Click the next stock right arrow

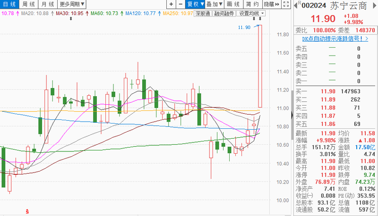[x=374, y=6]
